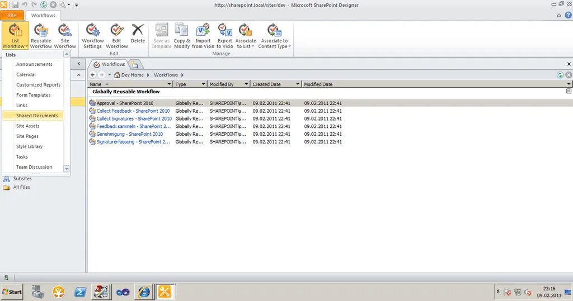The width and height of the screenshot is (573, 301).
Task: Open the List Workflow dropdown button
Action: (15, 36)
